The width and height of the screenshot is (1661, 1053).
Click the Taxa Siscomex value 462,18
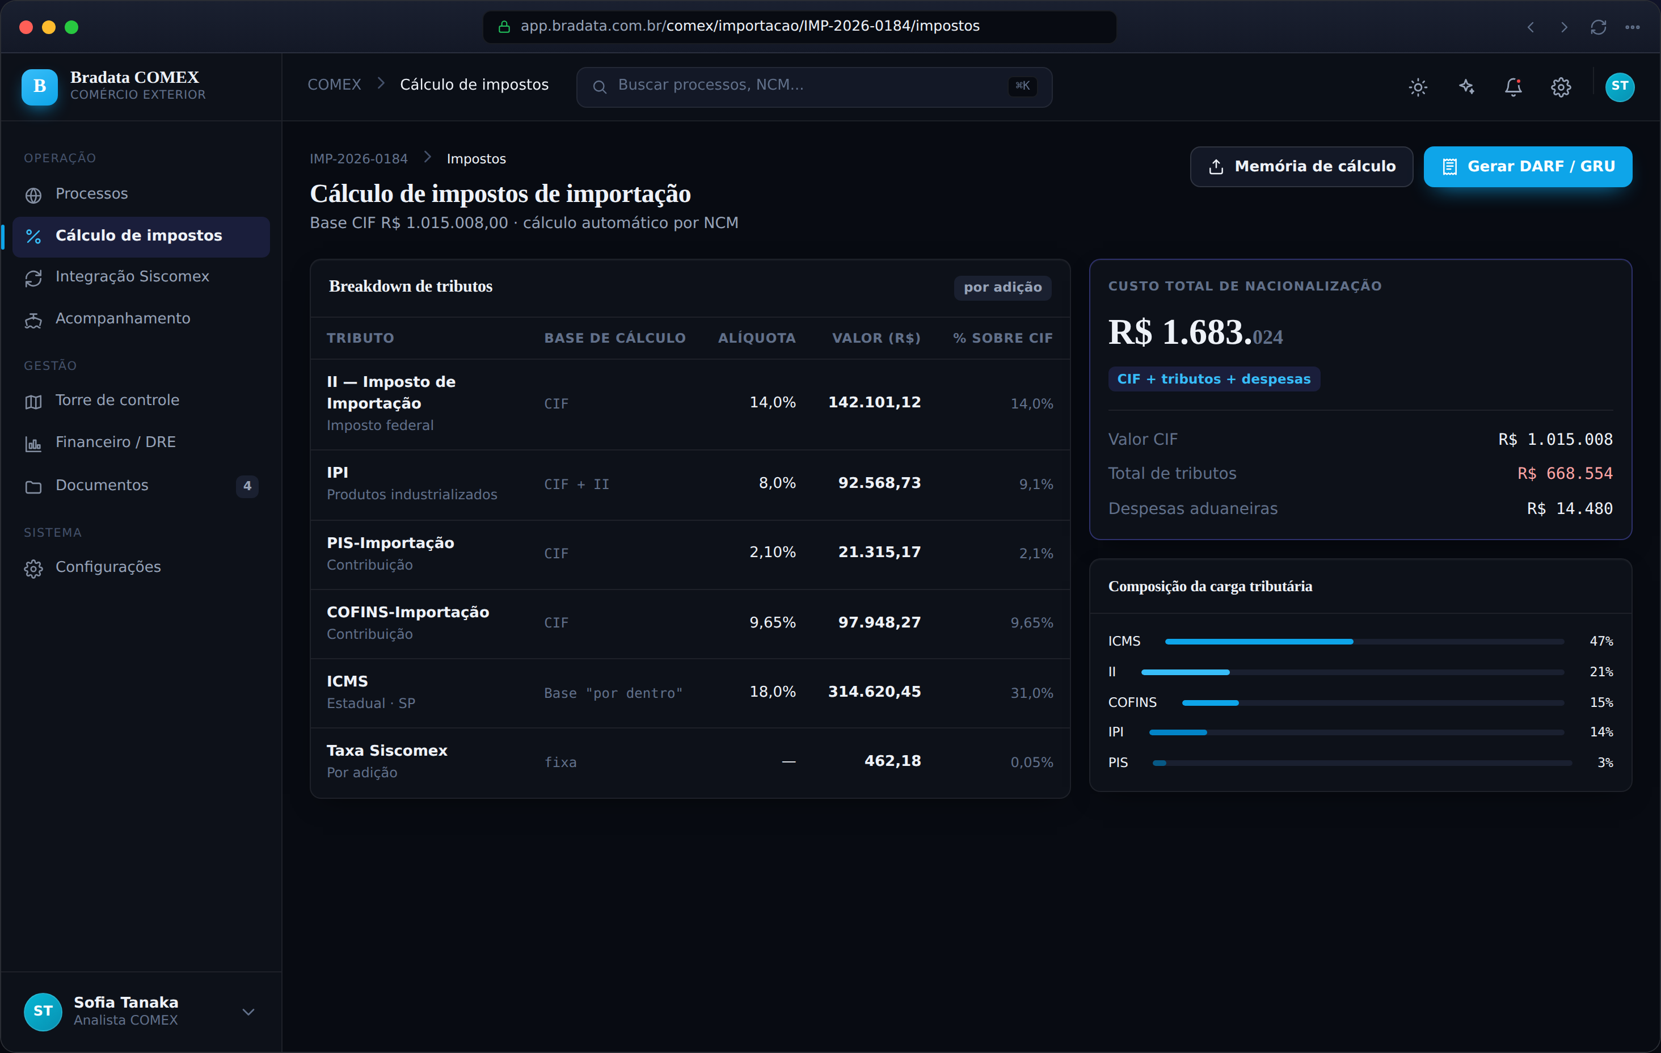(892, 761)
